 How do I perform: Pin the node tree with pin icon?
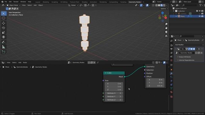97,63
